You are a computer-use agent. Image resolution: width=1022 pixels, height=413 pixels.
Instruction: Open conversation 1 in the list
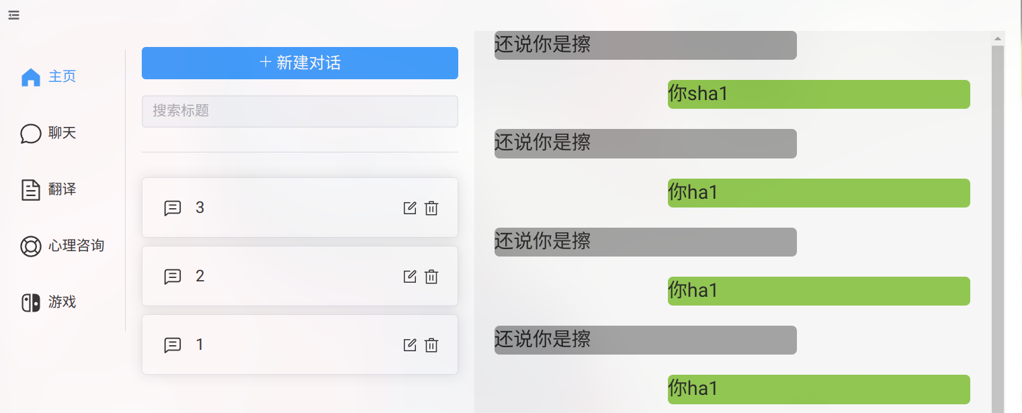[x=269, y=345]
